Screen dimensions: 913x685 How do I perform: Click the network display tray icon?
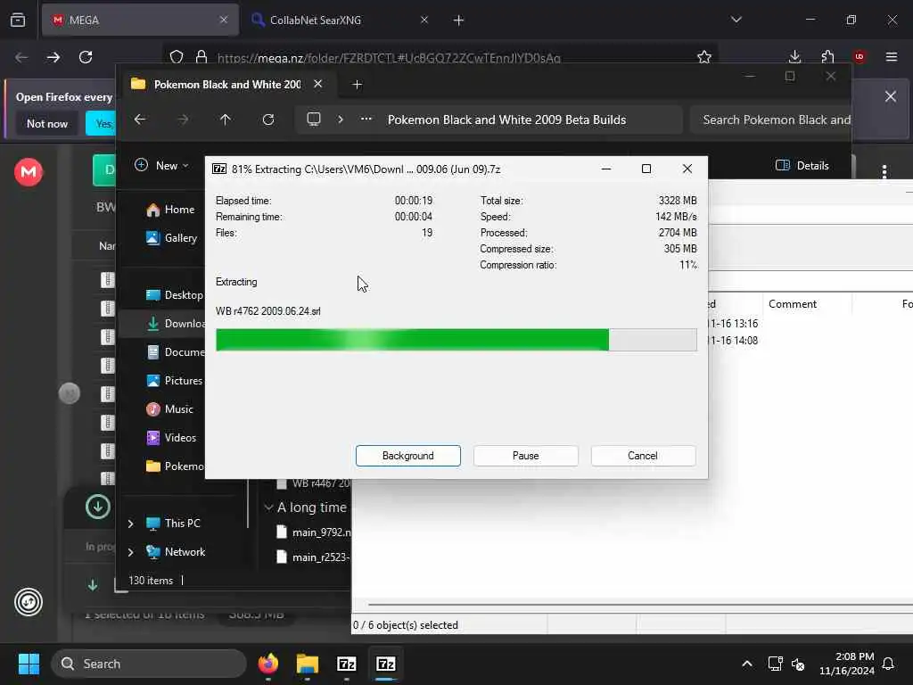point(775,664)
